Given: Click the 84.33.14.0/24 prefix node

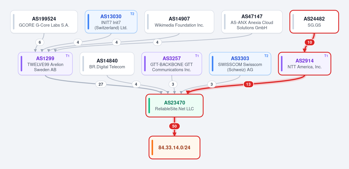Looking at the screenshot, I should (174, 148).
